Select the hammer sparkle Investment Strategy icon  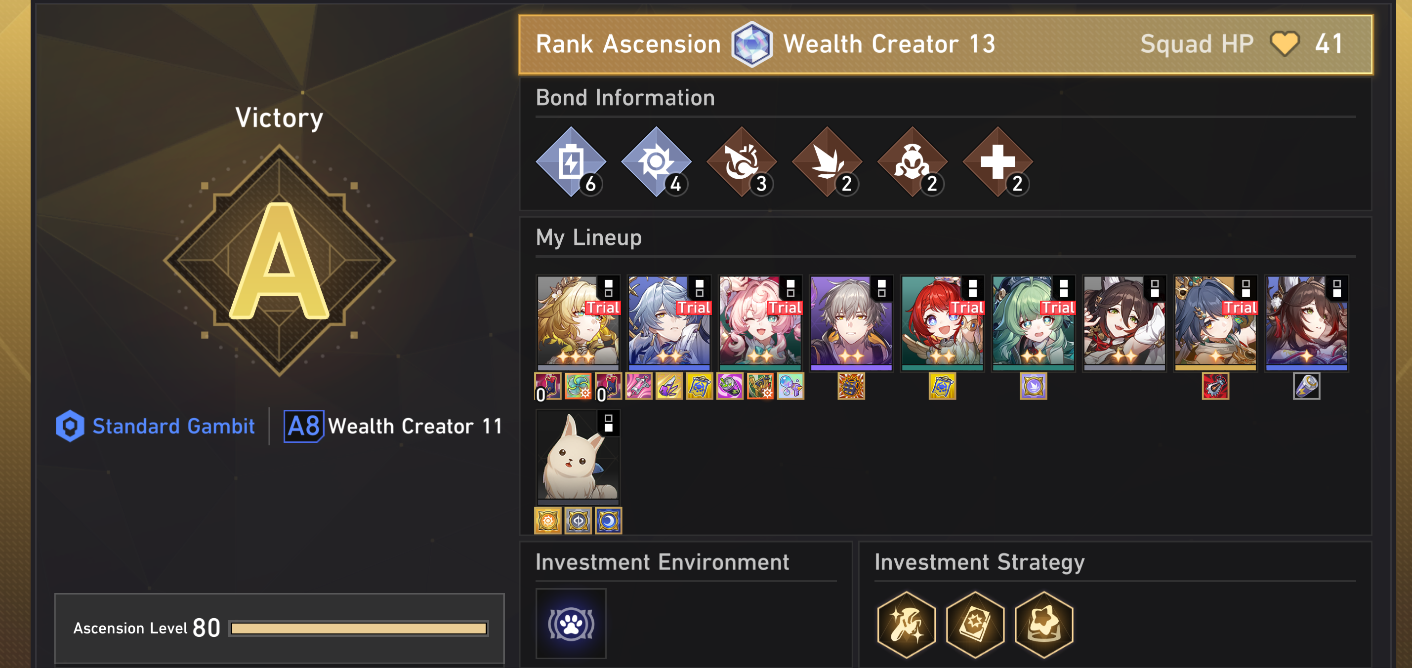click(906, 624)
